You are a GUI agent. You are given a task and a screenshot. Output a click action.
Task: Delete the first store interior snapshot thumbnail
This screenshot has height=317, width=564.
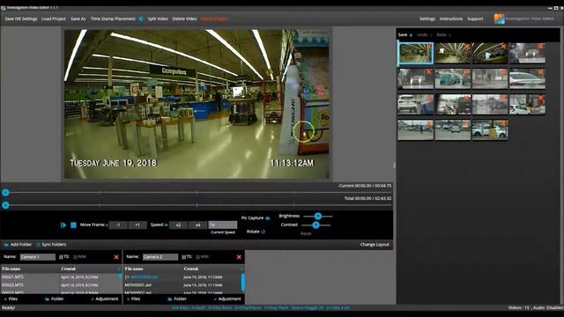(x=428, y=47)
